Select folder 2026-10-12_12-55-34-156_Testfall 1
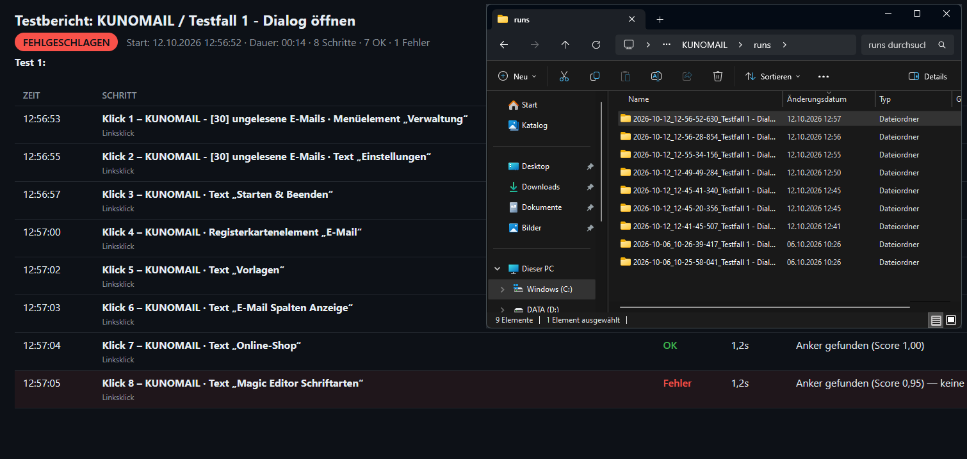Image resolution: width=967 pixels, height=459 pixels. 790,154
